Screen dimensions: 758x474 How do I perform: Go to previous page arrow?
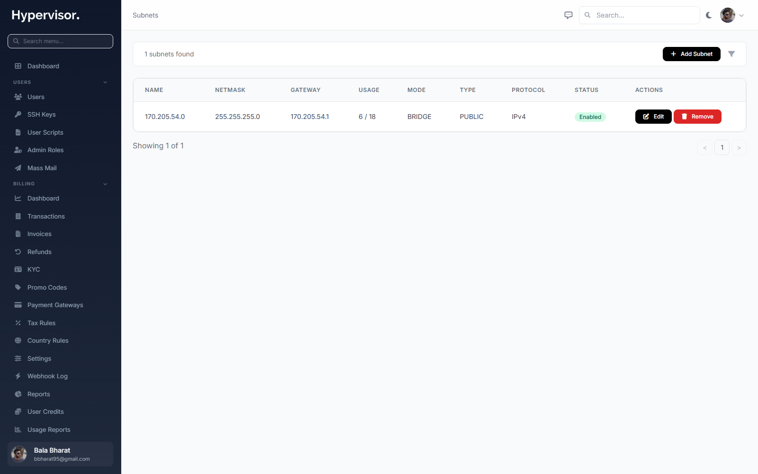[705, 147]
